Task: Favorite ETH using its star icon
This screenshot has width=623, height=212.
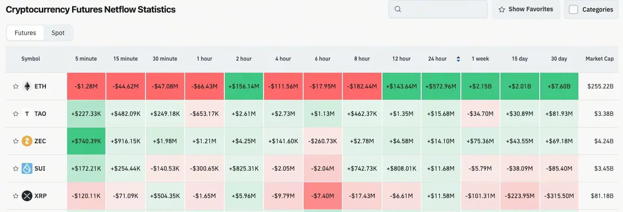Action: [x=16, y=86]
